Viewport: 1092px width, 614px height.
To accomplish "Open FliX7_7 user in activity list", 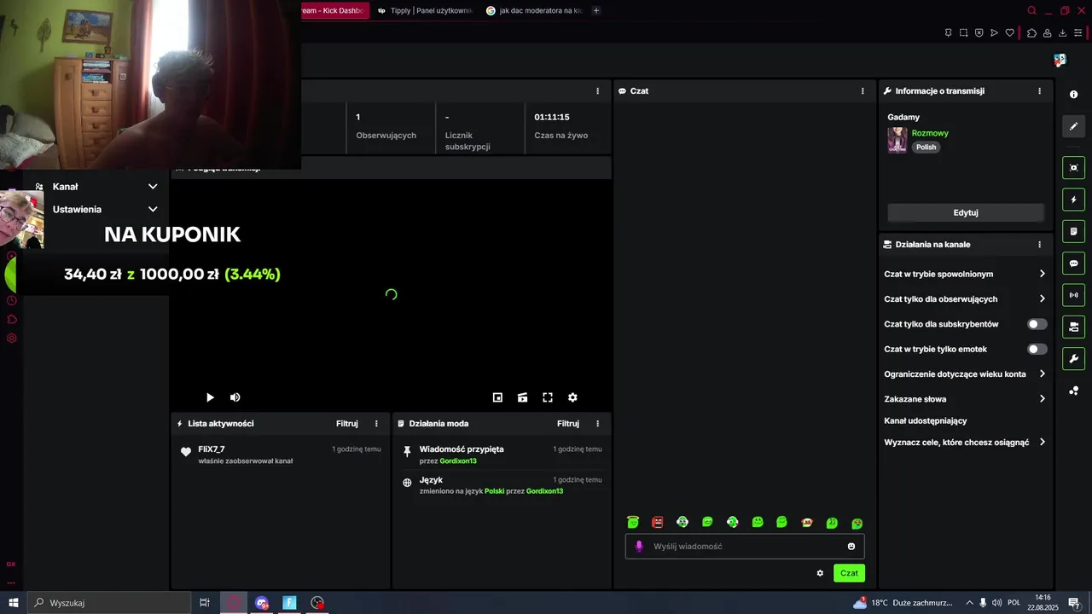I will coord(212,449).
